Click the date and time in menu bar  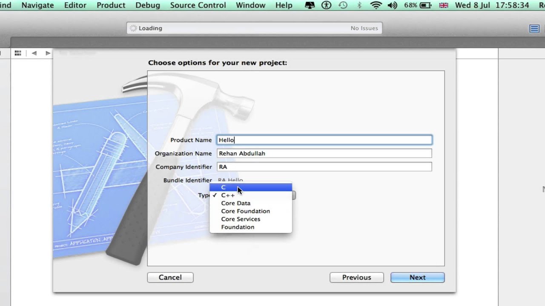[492, 5]
